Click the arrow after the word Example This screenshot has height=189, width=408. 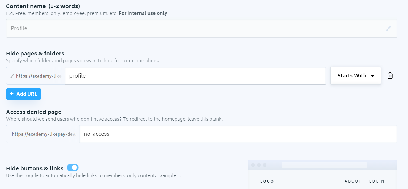tap(179, 176)
